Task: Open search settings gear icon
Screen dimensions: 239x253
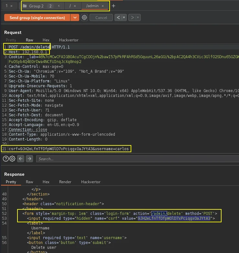Action: [12, 159]
